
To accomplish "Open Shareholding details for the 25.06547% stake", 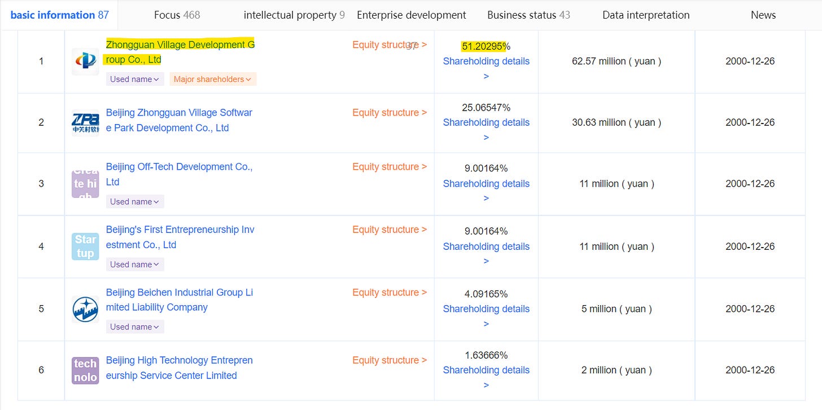I will pos(486,130).
